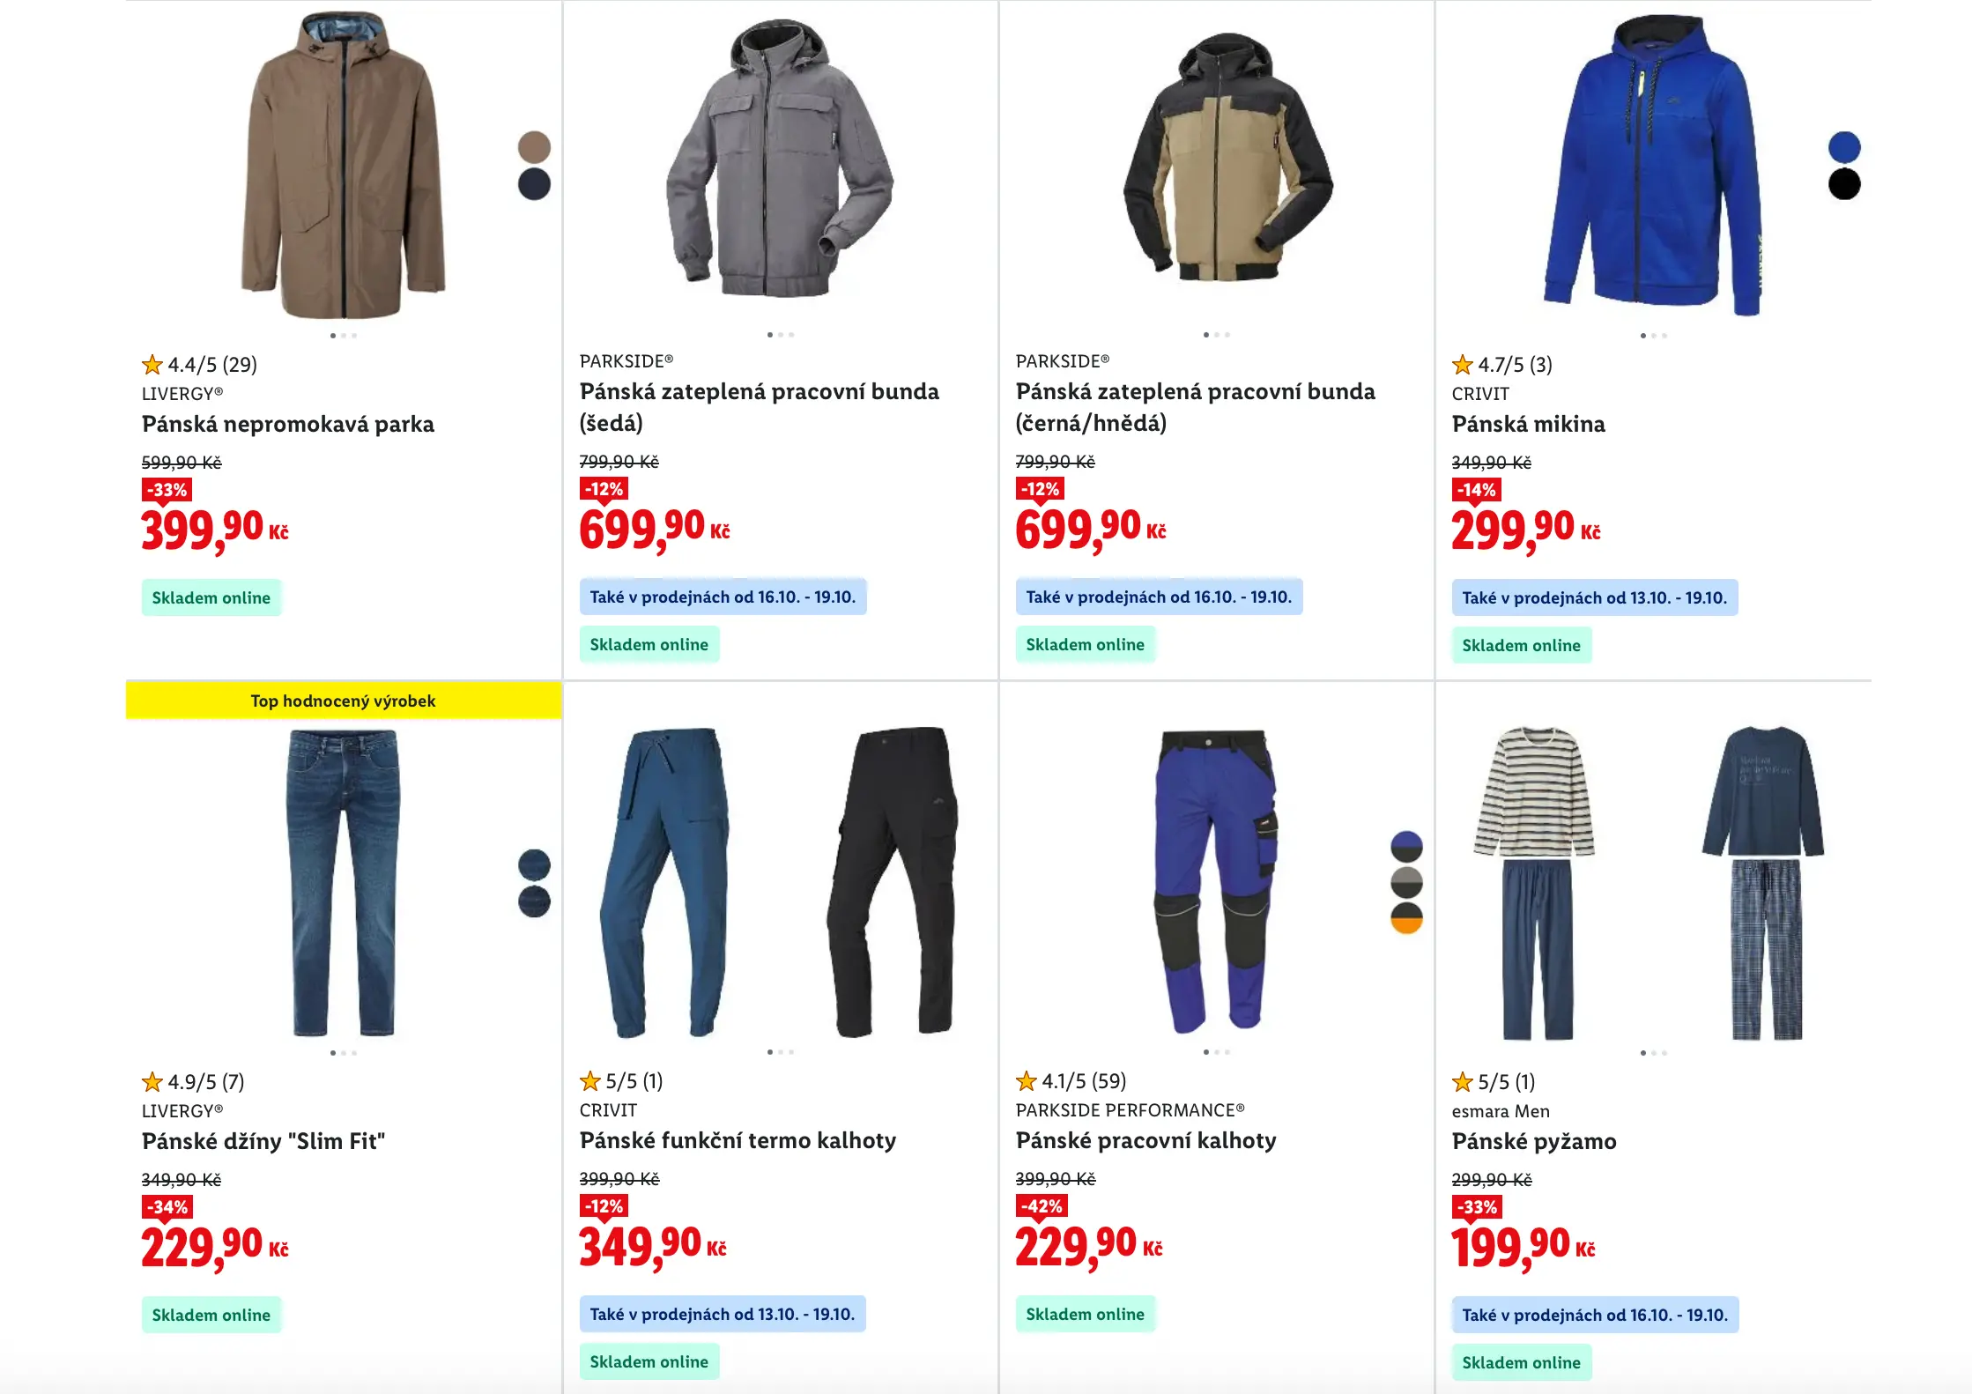
Task: Click the Pánské pyžamo product title
Action: coord(1534,1141)
